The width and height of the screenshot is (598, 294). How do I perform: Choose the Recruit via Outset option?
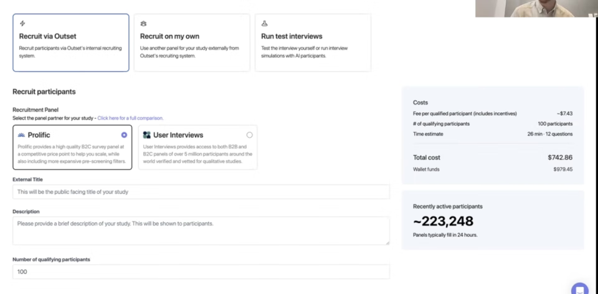(x=71, y=43)
